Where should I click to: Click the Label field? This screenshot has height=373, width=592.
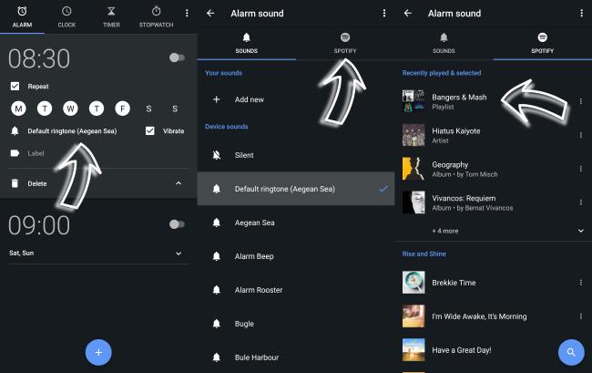36,153
